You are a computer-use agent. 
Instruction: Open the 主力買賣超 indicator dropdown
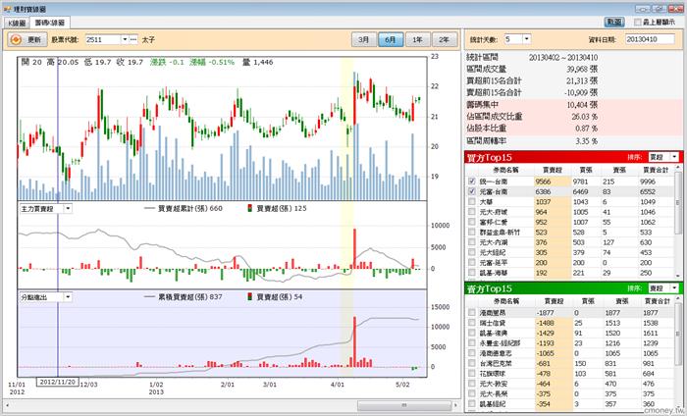[68, 209]
